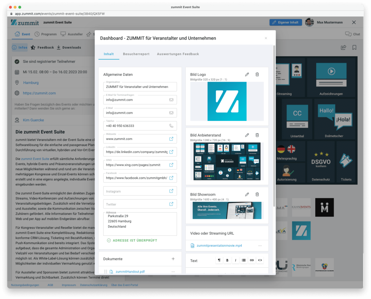Viewport: 371px width, 299px height.
Task: Open the HTML code view icon
Action: pos(260,260)
